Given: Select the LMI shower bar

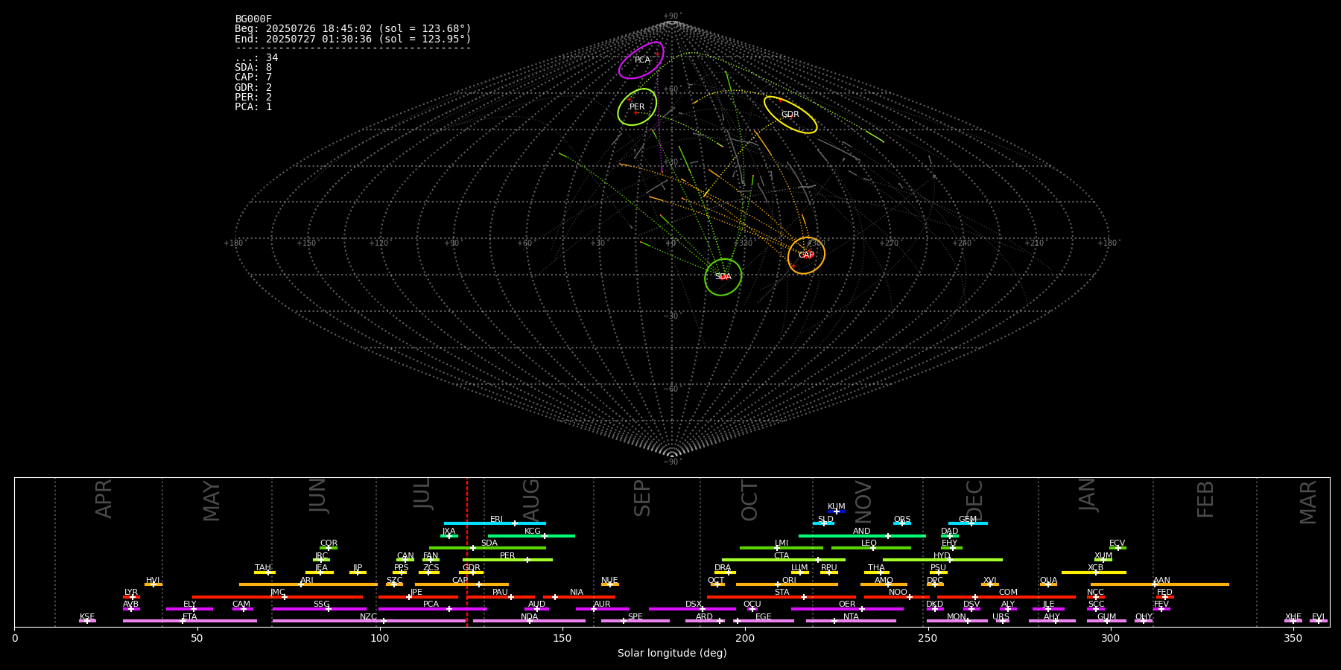Looking at the screenshot, I should click(782, 548).
